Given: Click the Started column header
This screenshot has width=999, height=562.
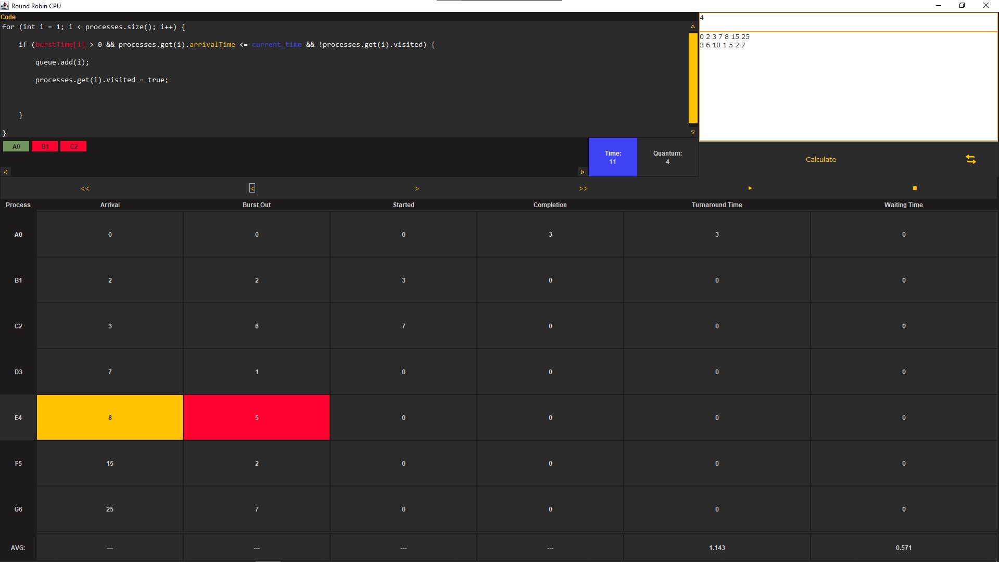Looking at the screenshot, I should click(403, 205).
